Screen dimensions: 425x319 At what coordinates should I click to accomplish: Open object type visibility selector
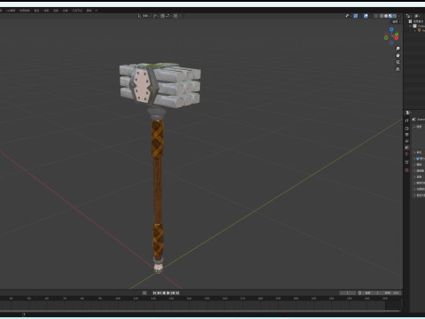pyautogui.click(x=348, y=16)
